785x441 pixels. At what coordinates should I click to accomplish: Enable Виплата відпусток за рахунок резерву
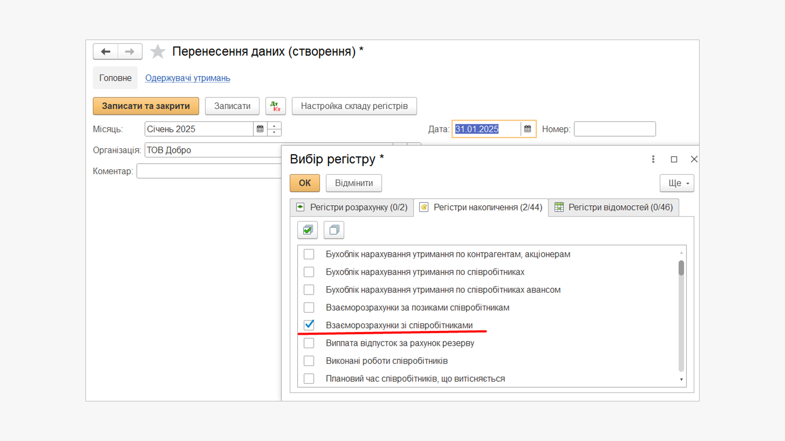coord(309,343)
